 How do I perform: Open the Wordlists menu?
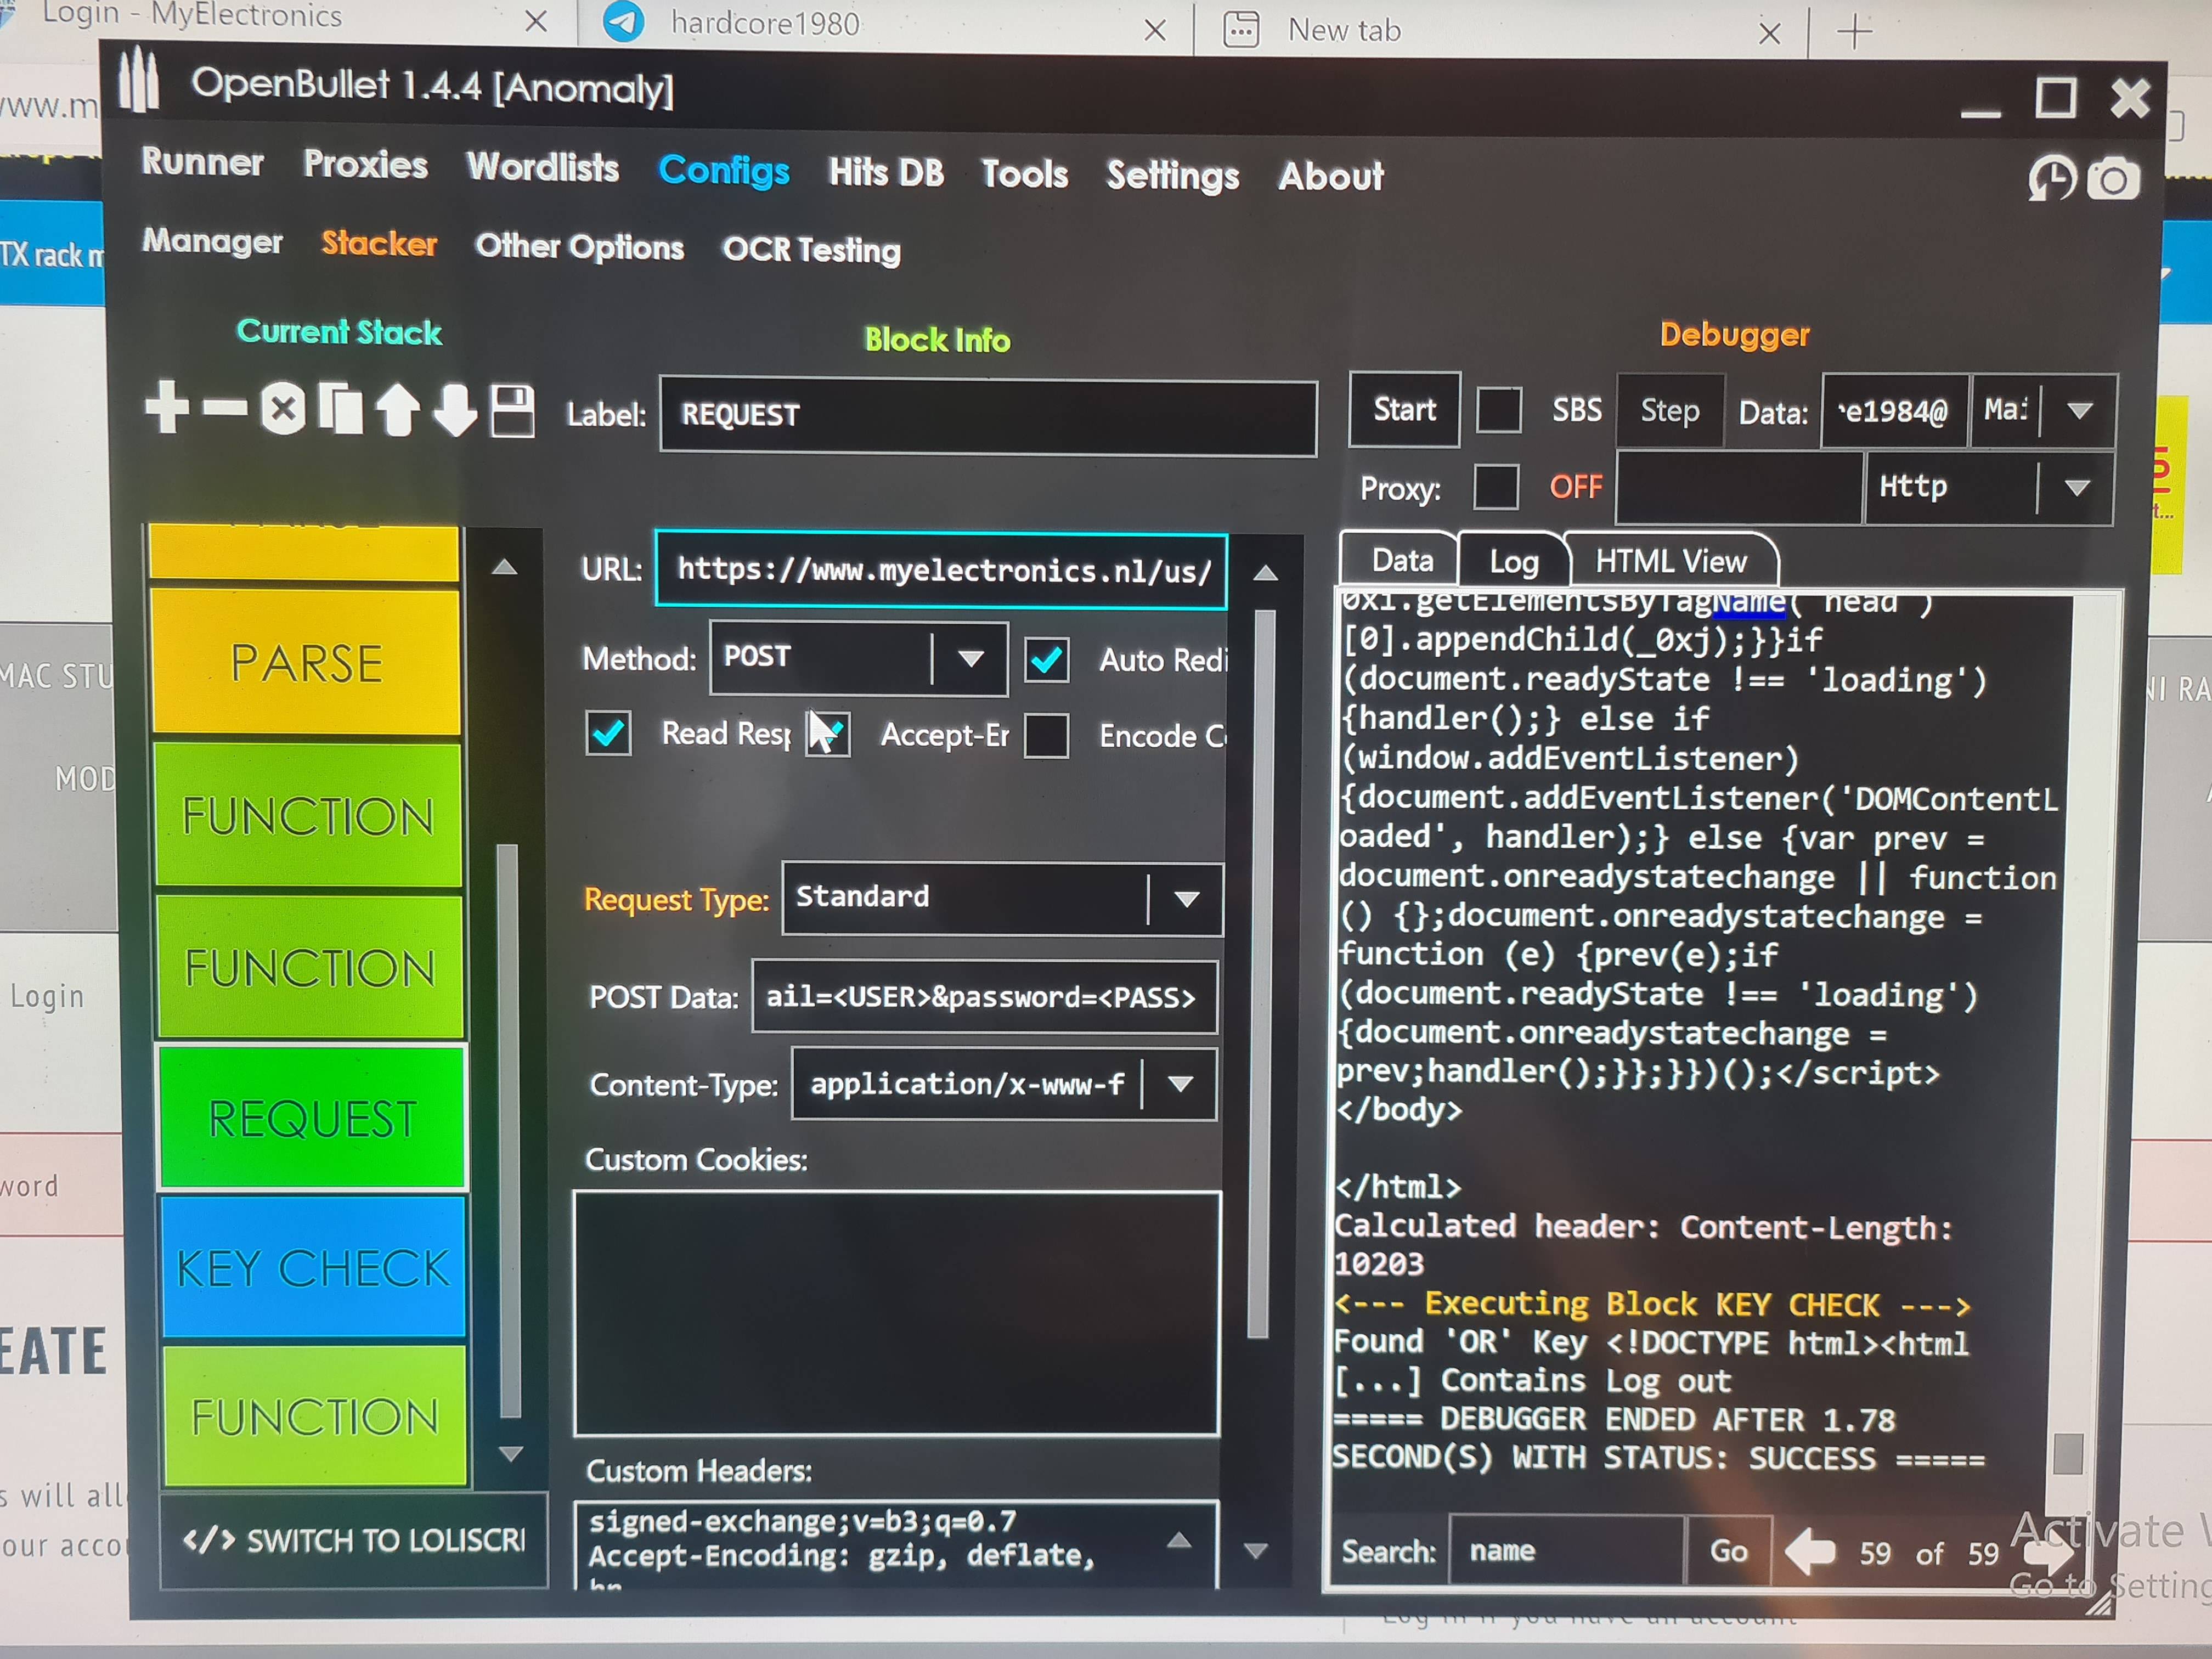(543, 167)
